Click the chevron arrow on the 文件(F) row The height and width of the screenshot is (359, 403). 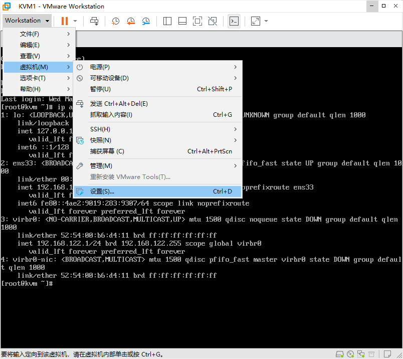tap(68, 34)
